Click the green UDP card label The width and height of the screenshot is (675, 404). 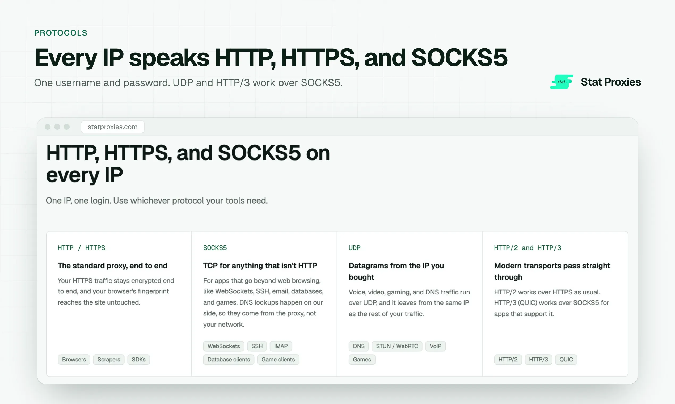click(x=355, y=248)
